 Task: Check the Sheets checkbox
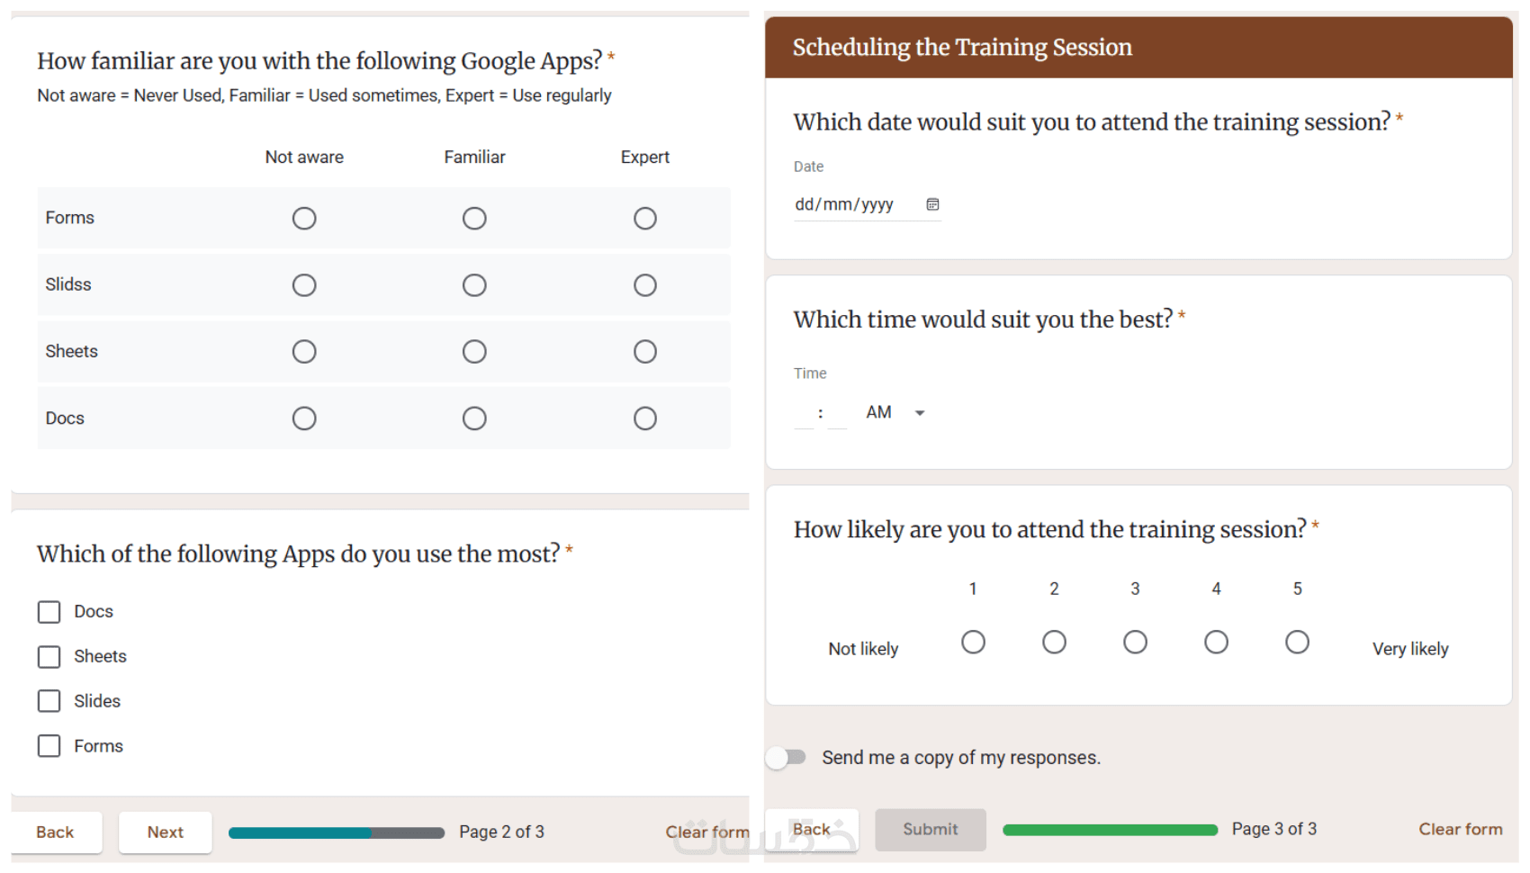(49, 657)
